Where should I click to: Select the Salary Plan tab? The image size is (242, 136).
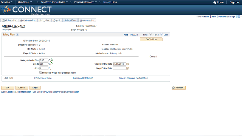[x=70, y=20]
